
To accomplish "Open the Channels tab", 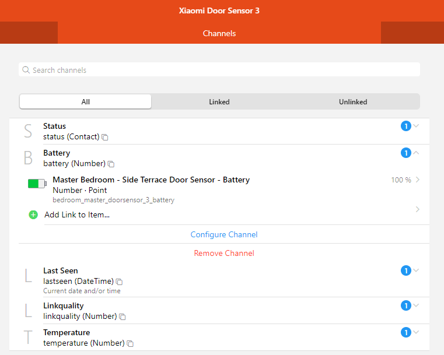I will (x=219, y=33).
